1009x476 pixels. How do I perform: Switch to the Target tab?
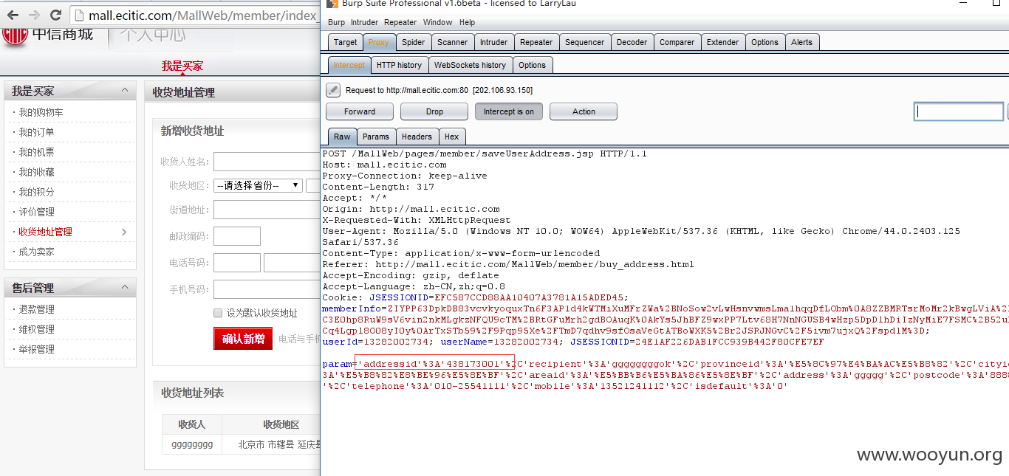click(x=345, y=42)
